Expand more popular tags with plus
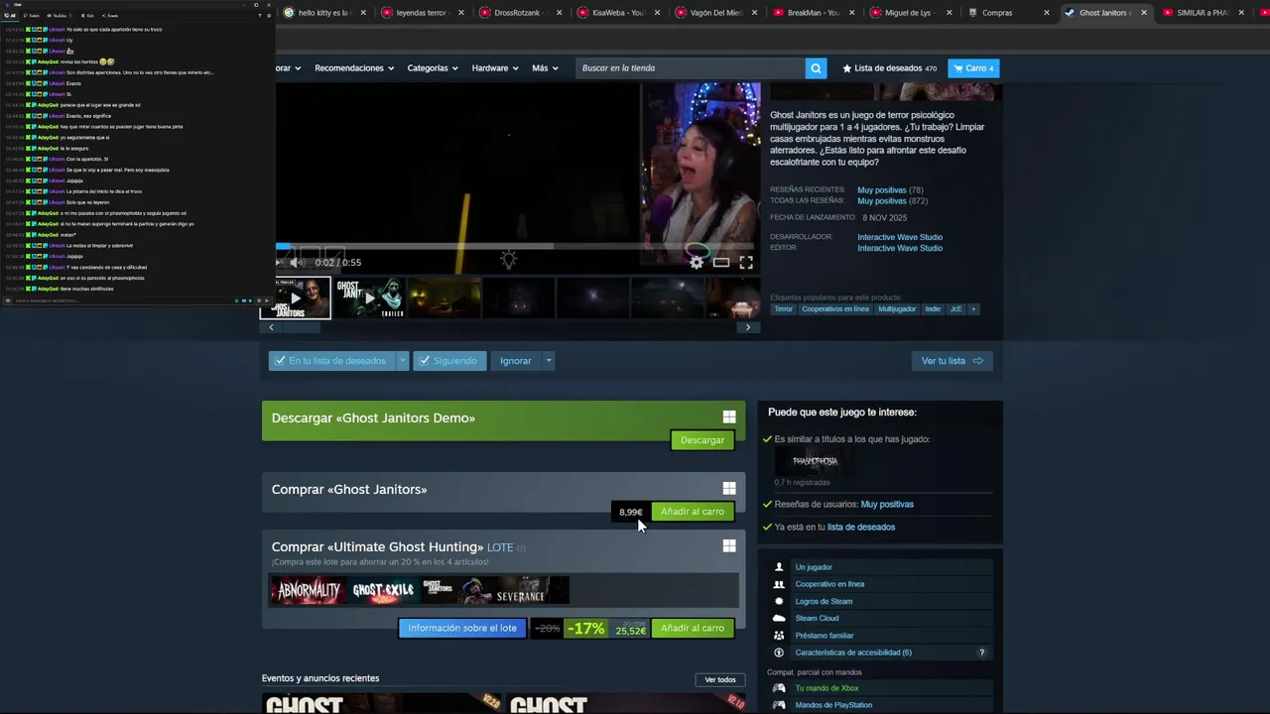Image resolution: width=1270 pixels, height=714 pixels. click(x=973, y=309)
